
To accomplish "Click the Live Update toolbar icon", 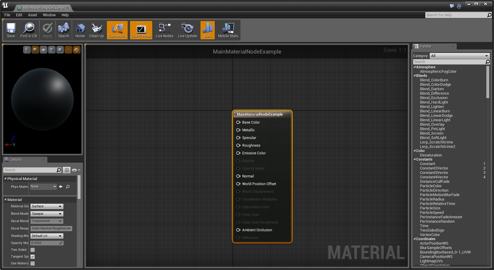I will pyautogui.click(x=187, y=30).
